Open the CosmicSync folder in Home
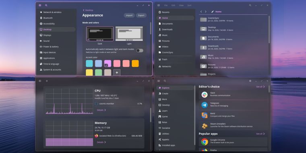The width and height of the screenshot is (306, 153). [x=234, y=19]
